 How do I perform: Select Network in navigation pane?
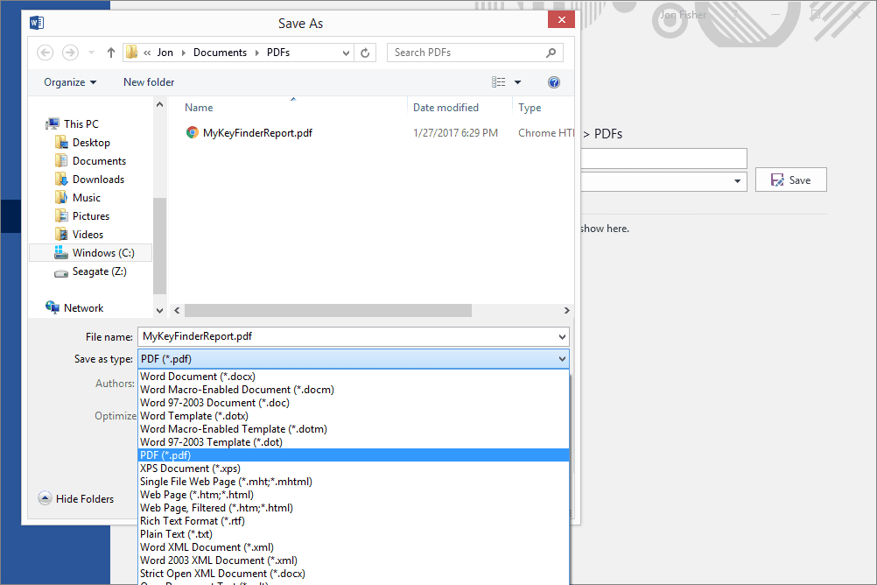pyautogui.click(x=83, y=308)
